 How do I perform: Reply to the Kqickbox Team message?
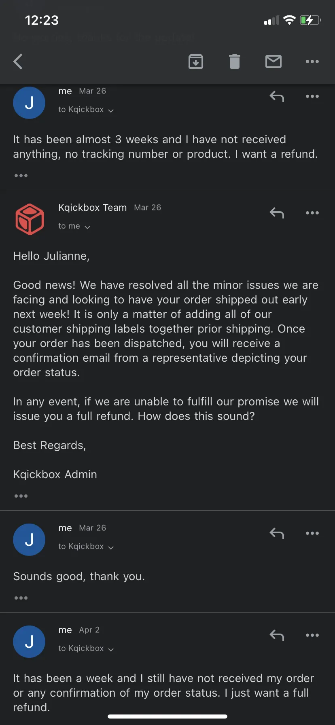(277, 213)
